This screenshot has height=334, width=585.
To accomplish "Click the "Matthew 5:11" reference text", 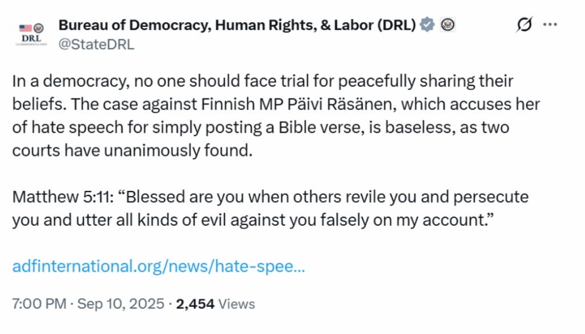I will (62, 197).
